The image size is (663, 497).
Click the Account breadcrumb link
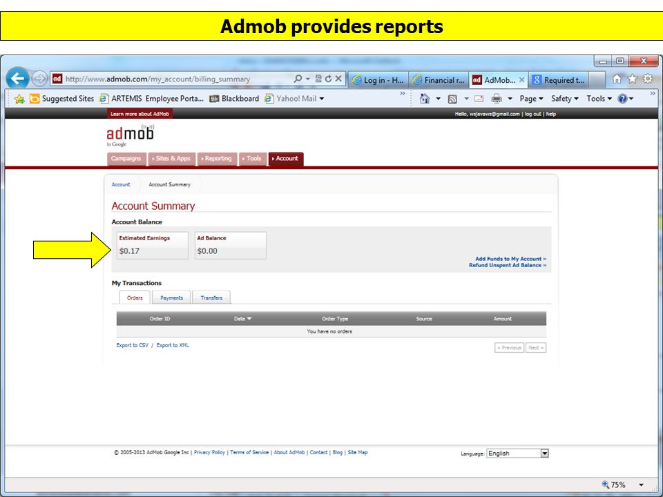coord(121,185)
